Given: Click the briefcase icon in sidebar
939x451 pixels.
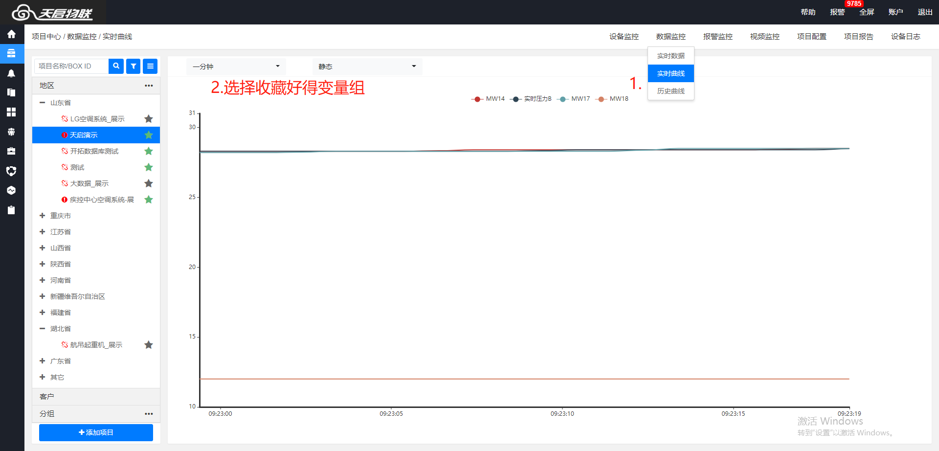Looking at the screenshot, I should [x=11, y=151].
